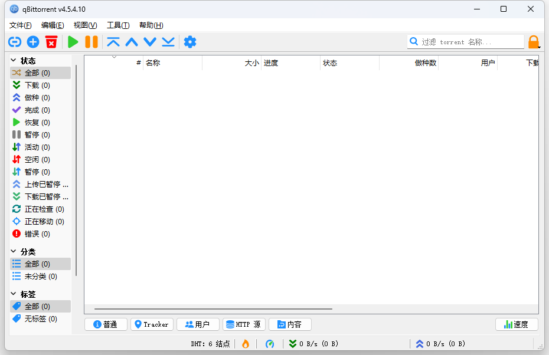Move torrent to bottom of queue
549x355 pixels.
[x=168, y=42]
